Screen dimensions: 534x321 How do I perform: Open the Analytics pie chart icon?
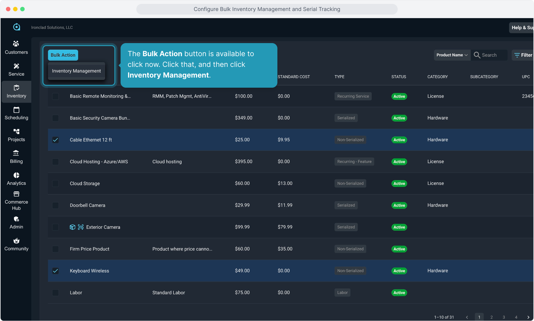16,175
